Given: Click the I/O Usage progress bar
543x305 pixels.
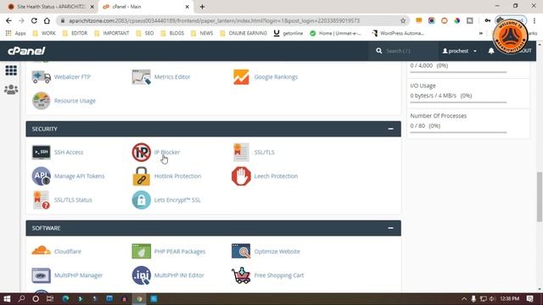Looking at the screenshot, I should 458,103.
